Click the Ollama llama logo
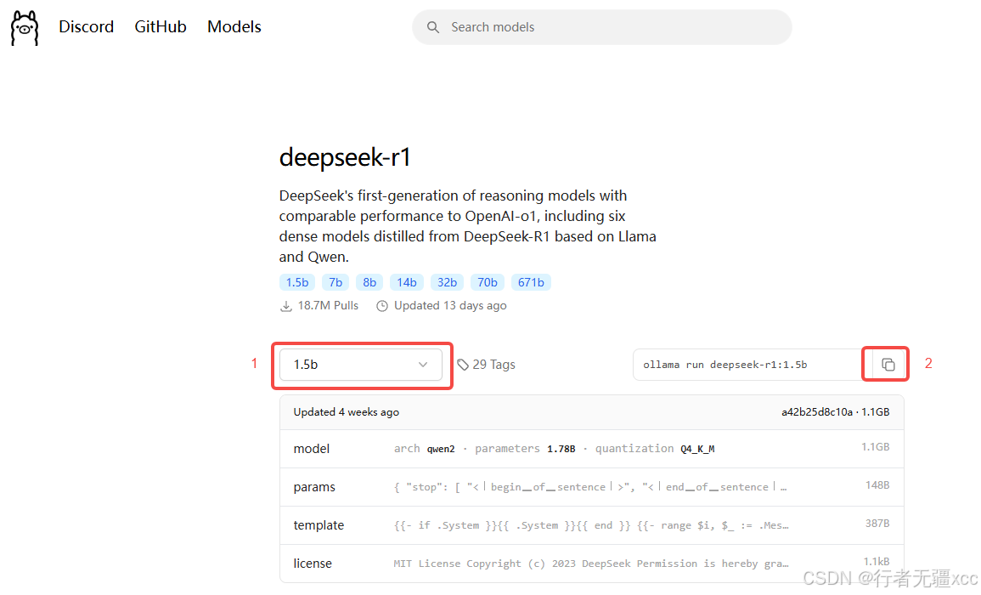The height and width of the screenshot is (595, 981). 25,27
